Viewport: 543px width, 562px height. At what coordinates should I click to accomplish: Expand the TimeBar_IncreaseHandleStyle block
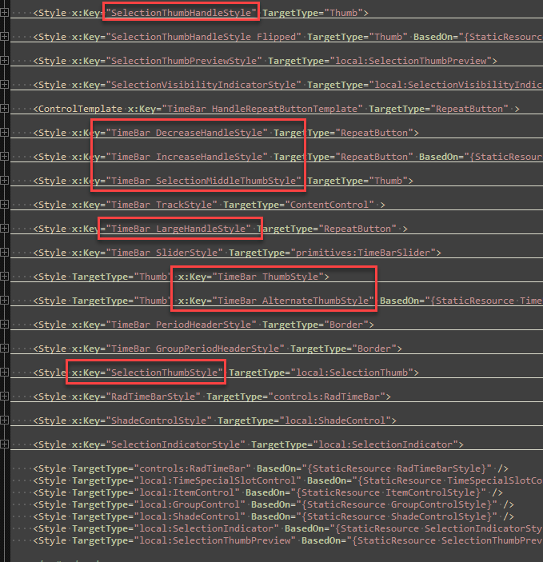coord(4,157)
